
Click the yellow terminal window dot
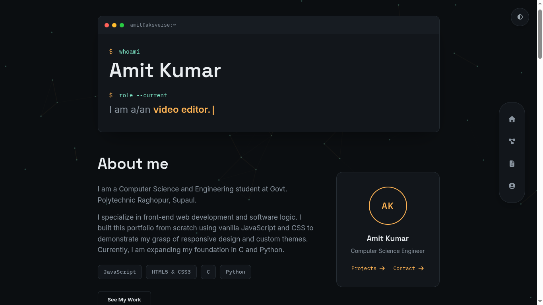114,25
